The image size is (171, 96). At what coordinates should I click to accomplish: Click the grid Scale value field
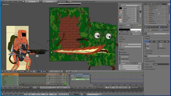coord(130,67)
